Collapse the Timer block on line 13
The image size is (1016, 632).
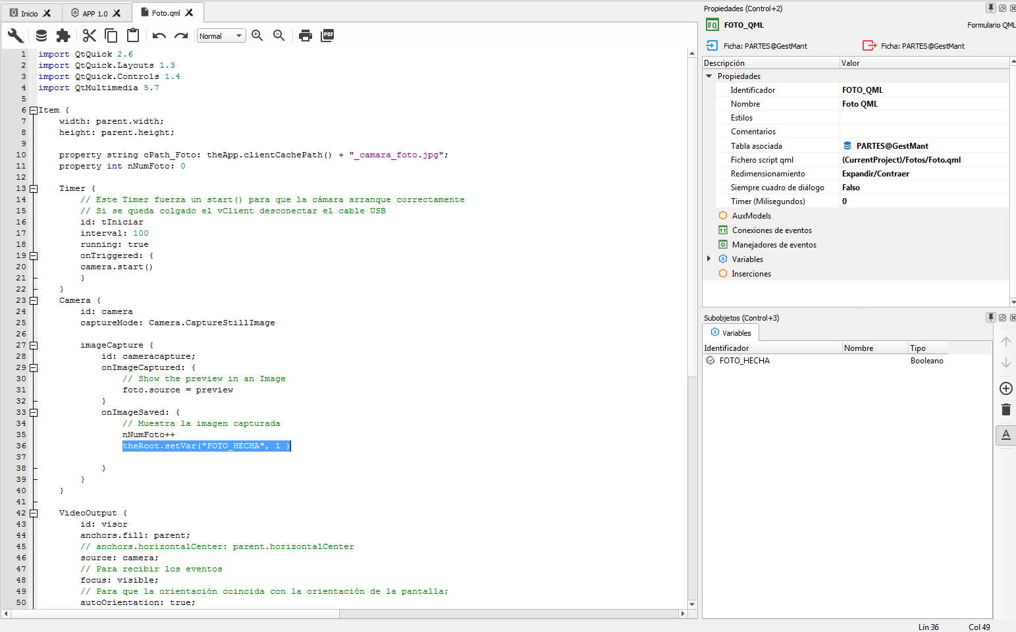pos(34,189)
